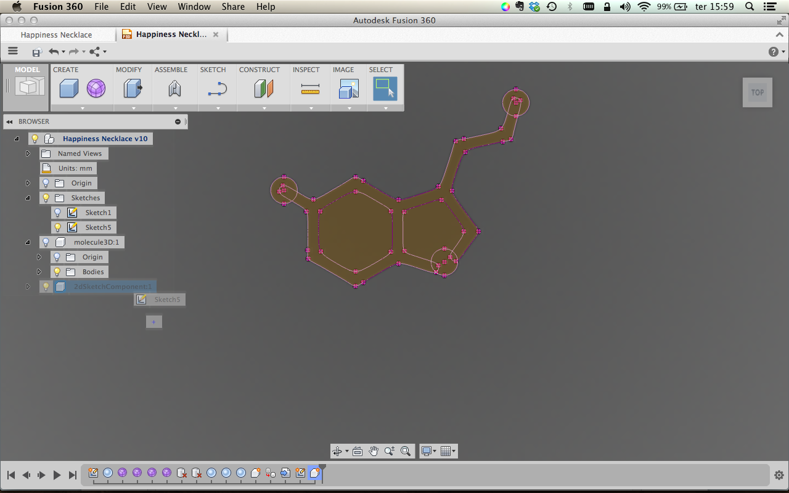The image size is (789, 493).
Task: Click the Save icon
Action: coord(37,52)
